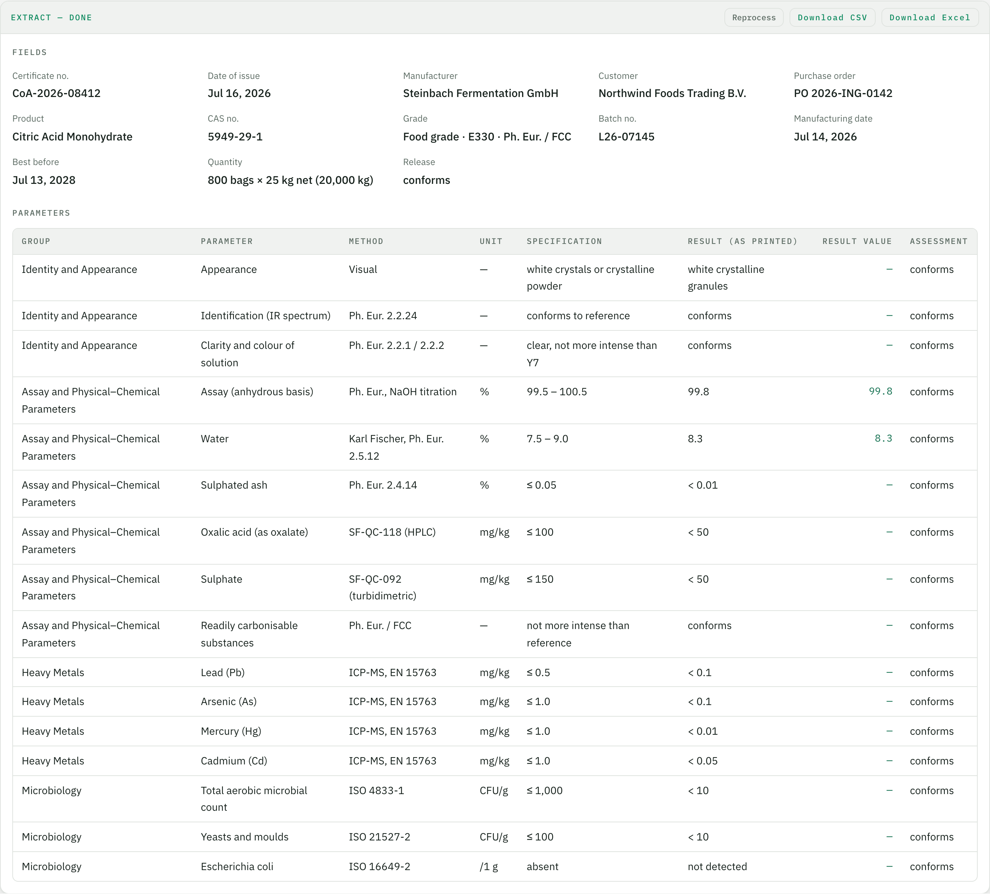
Task: Click method SF-QC-118 (HPLC)
Action: point(392,532)
